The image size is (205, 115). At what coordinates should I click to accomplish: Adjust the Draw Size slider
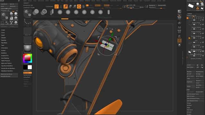tap(135, 7)
